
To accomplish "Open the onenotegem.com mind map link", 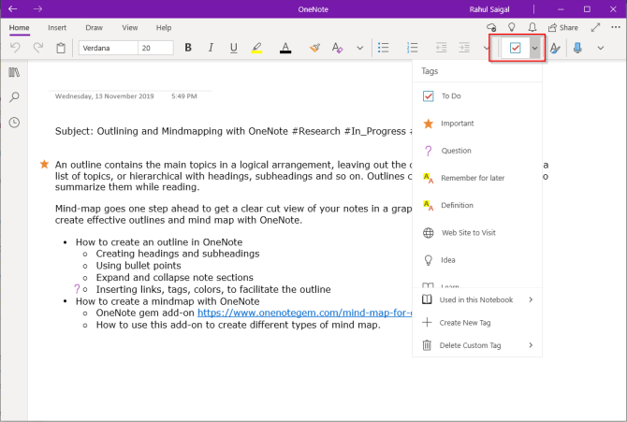I will [305, 313].
